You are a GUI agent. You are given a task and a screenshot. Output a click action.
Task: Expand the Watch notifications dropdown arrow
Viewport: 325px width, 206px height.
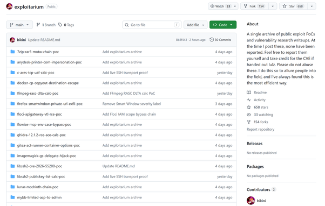[235, 6]
